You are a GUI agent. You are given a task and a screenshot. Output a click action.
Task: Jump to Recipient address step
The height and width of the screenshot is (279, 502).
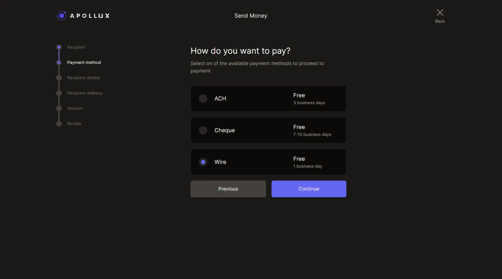click(85, 93)
